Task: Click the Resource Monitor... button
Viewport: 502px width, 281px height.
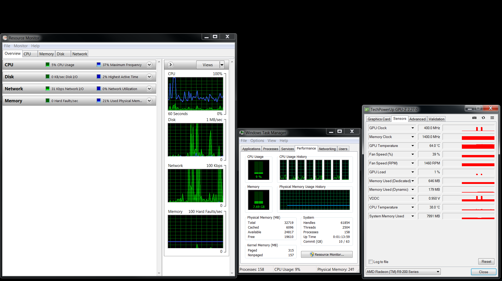Action: pyautogui.click(x=327, y=254)
